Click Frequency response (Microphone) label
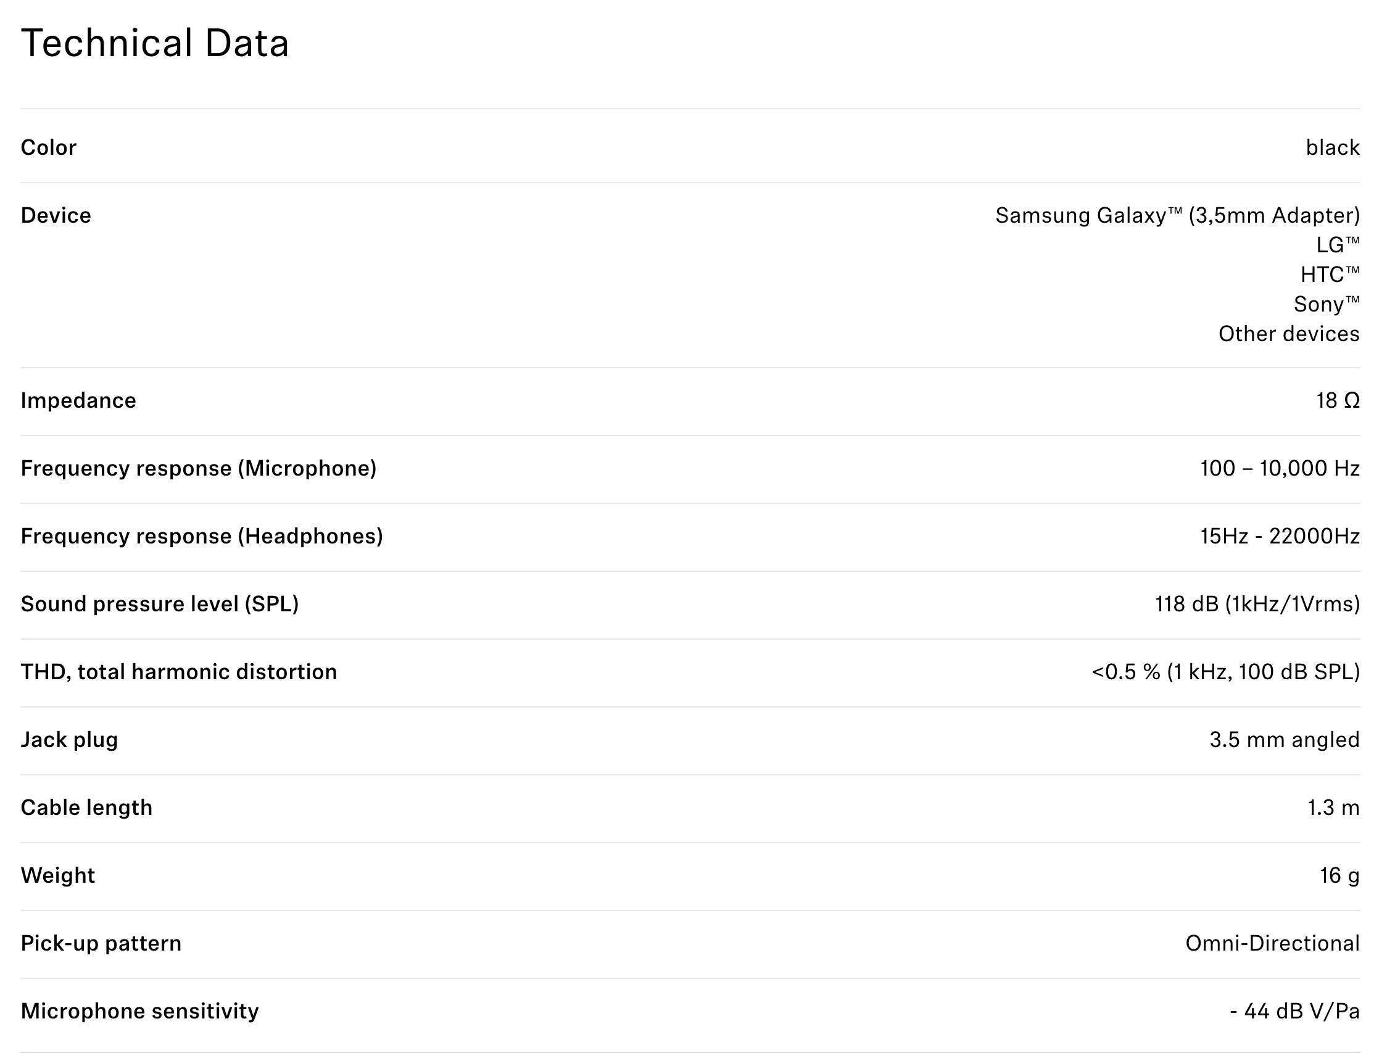The image size is (1395, 1053). point(199,468)
